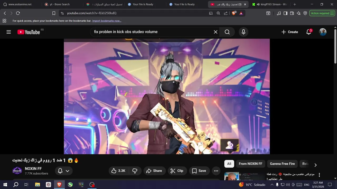Open NOXIN FF channel name link
337x189 pixels.
pyautogui.click(x=33, y=169)
